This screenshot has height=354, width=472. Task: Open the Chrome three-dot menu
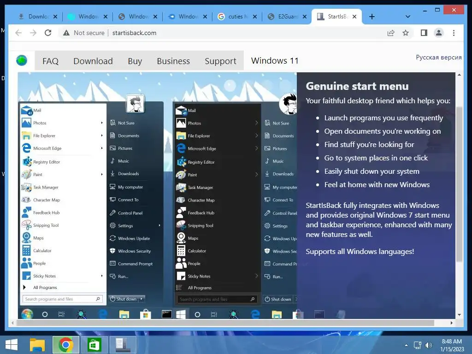tap(454, 33)
